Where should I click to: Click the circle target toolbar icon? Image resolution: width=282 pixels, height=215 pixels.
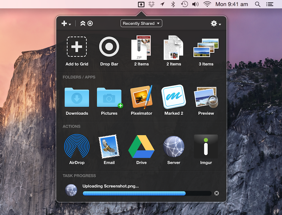90,23
